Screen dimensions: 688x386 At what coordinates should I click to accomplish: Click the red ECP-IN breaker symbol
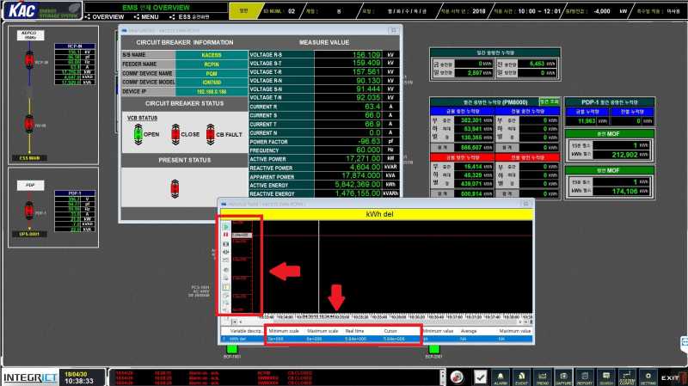pos(29,60)
